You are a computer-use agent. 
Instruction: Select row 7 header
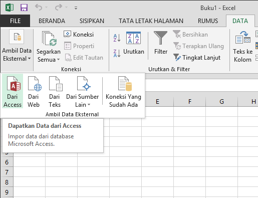(7, 172)
